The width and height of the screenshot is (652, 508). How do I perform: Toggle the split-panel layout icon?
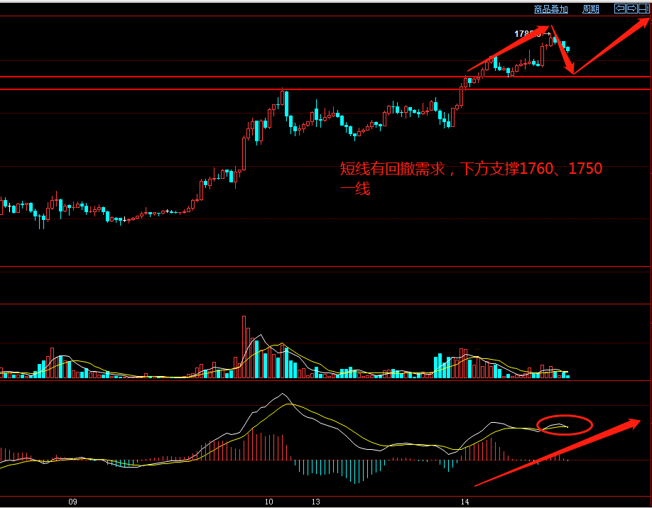644,9
